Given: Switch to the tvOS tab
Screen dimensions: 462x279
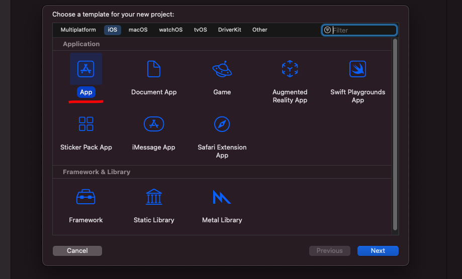Looking at the screenshot, I should [201, 30].
